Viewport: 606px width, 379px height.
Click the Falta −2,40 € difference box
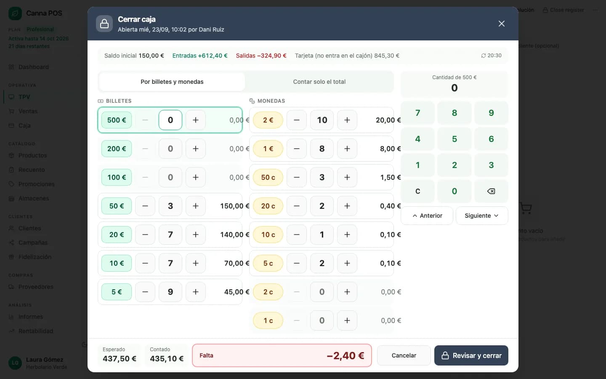(282, 355)
